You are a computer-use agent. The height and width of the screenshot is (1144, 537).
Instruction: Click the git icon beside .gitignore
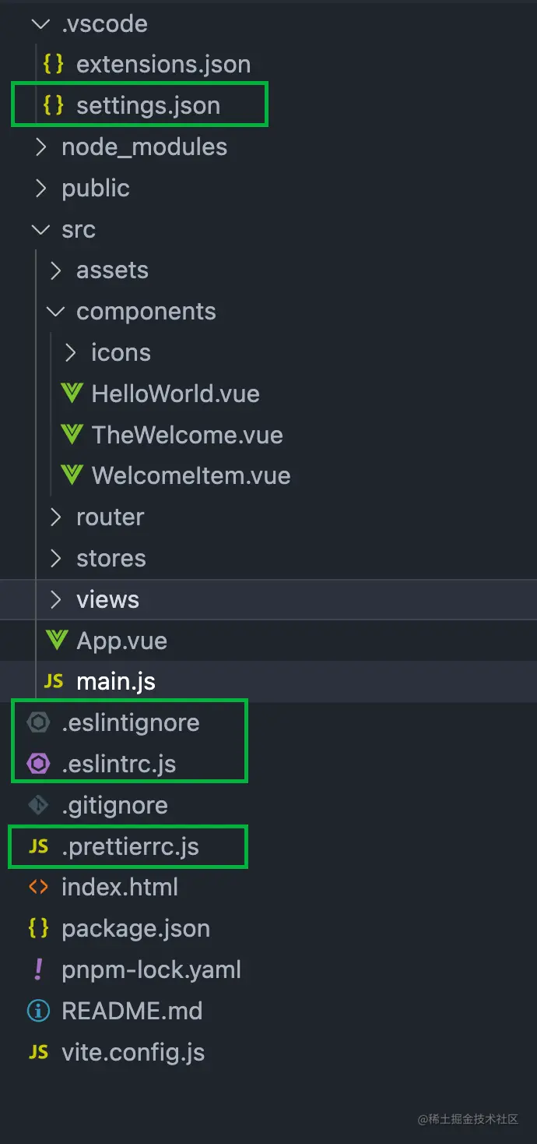38,805
